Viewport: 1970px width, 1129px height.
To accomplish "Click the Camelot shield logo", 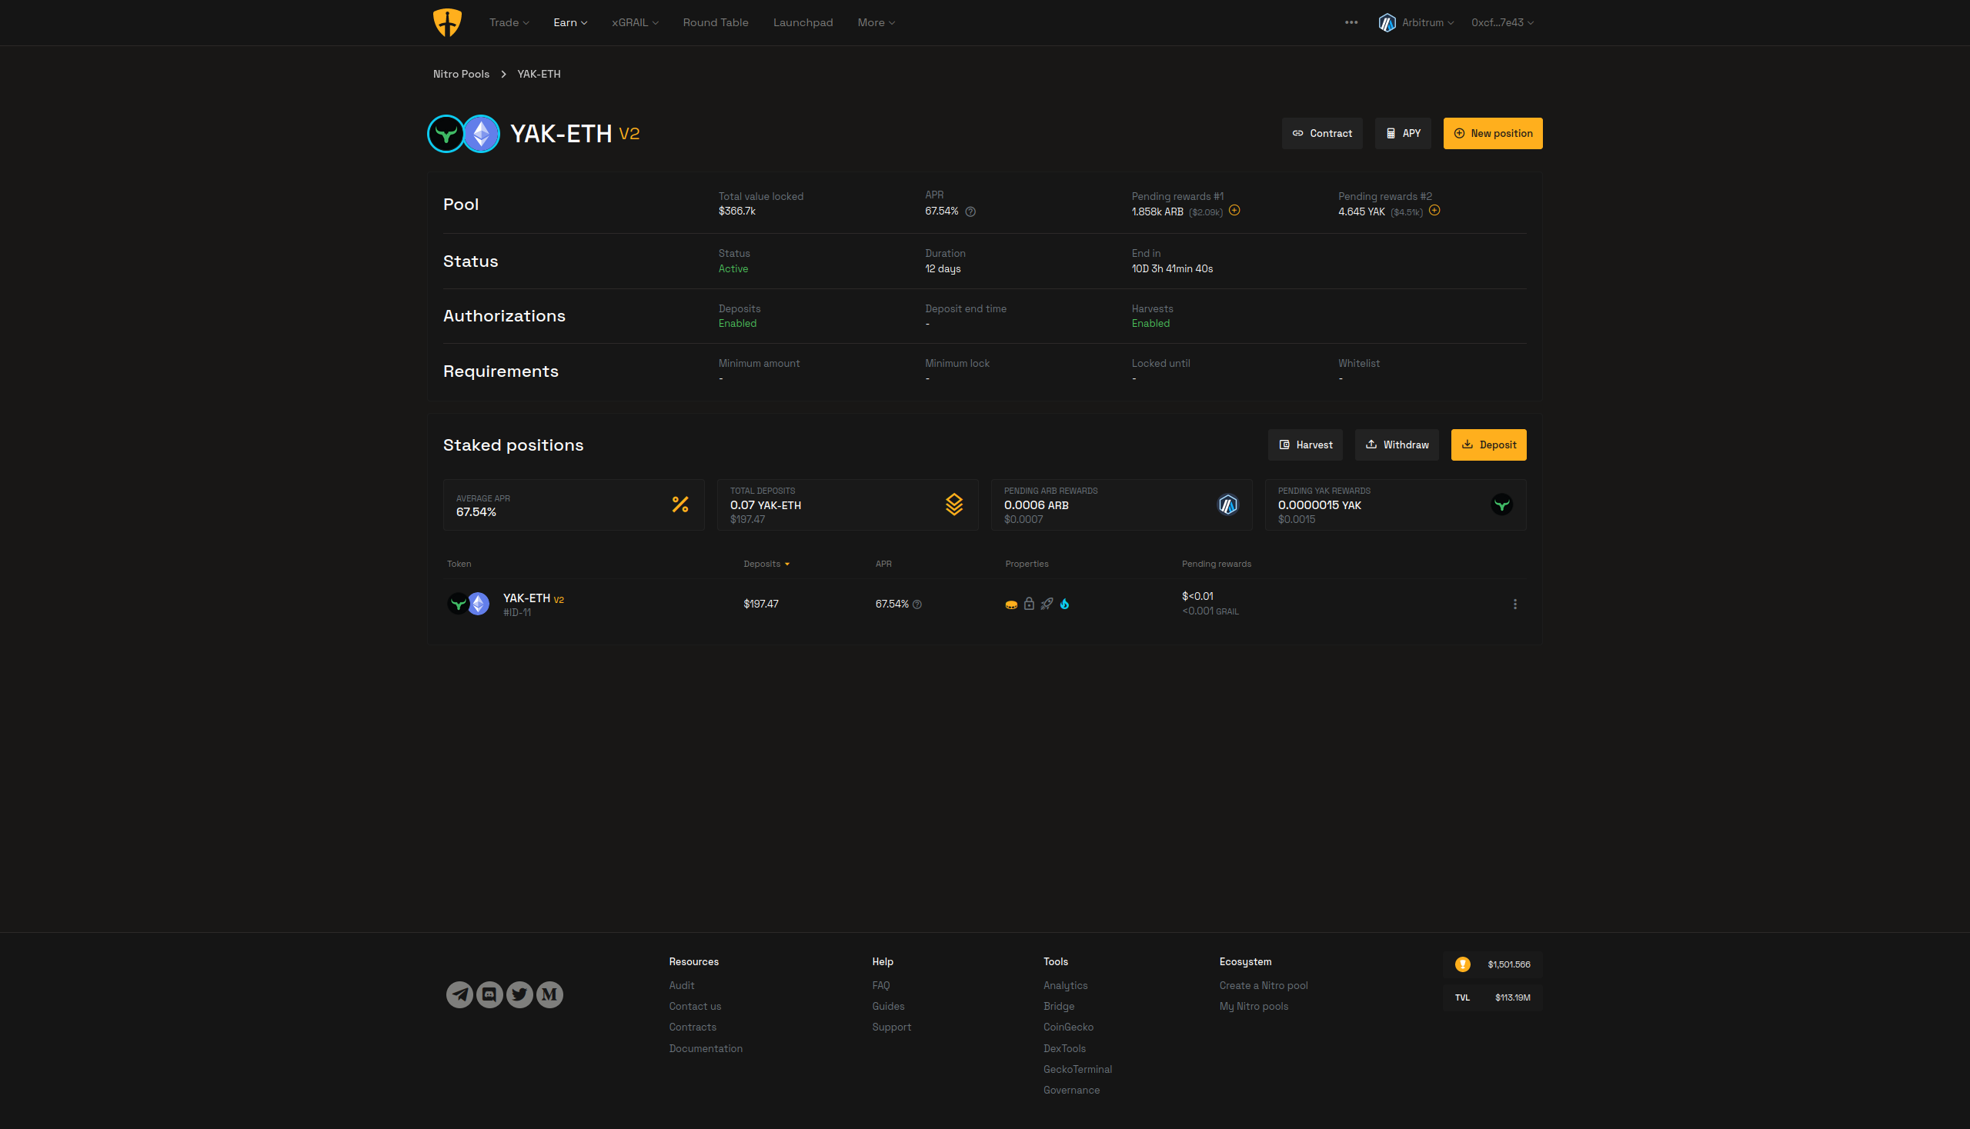I will click(447, 22).
